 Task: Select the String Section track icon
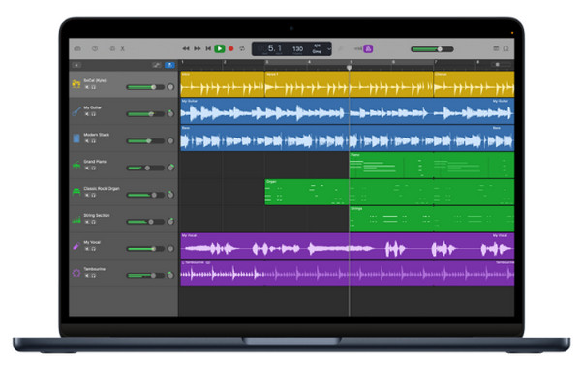pyautogui.click(x=76, y=220)
